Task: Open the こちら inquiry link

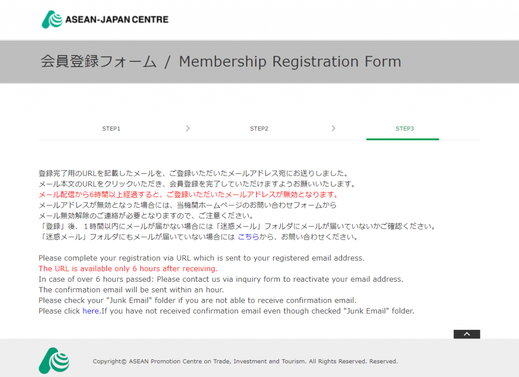Action: point(248,237)
